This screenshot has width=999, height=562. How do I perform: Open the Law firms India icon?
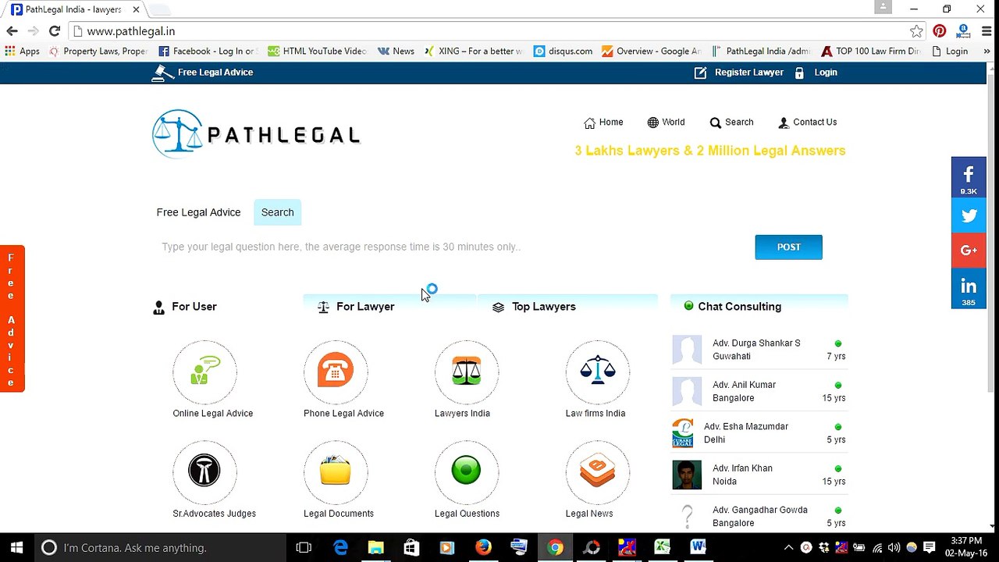[598, 372]
